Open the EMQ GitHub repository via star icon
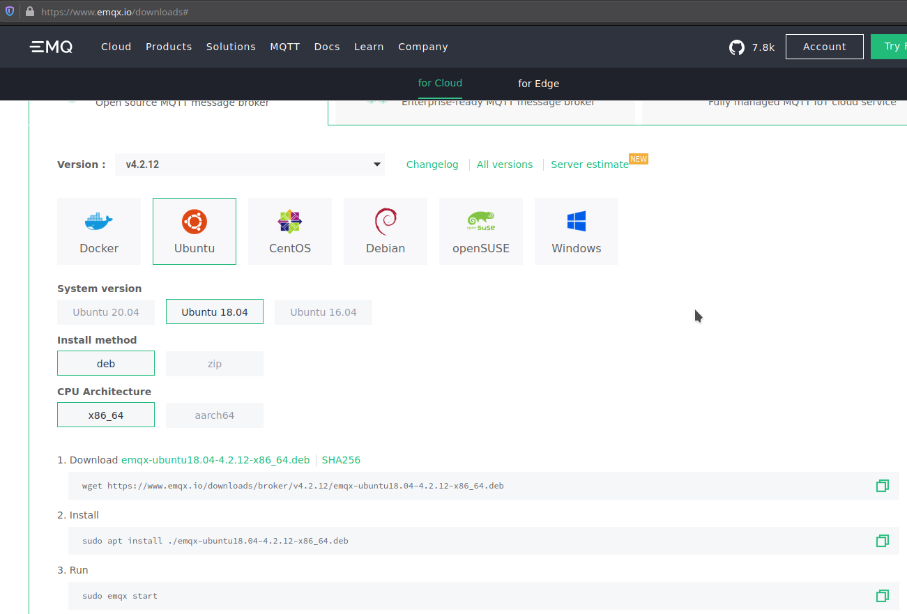Viewport: 907px width, 614px height. coord(736,47)
